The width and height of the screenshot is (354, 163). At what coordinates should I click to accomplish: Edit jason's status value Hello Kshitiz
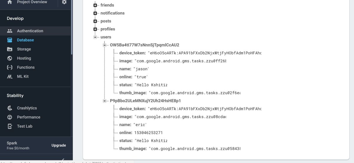click(x=151, y=85)
